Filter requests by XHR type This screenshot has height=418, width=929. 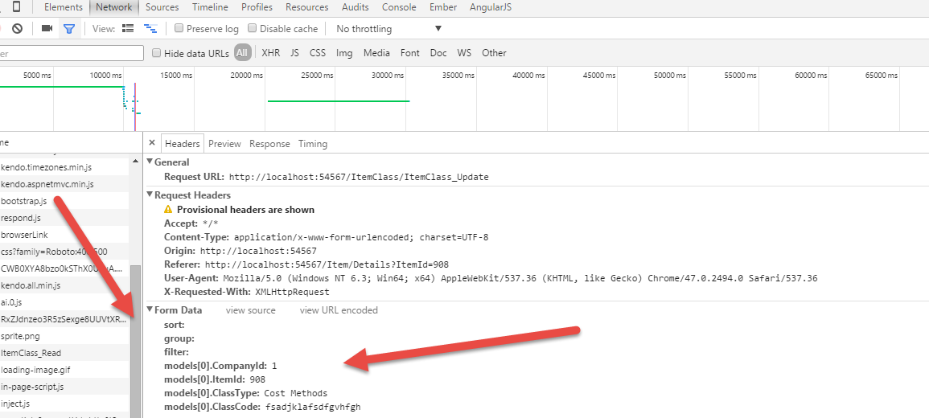point(270,53)
